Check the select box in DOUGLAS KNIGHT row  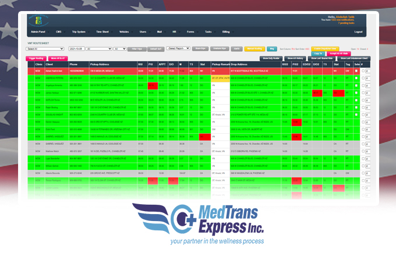click(356, 115)
